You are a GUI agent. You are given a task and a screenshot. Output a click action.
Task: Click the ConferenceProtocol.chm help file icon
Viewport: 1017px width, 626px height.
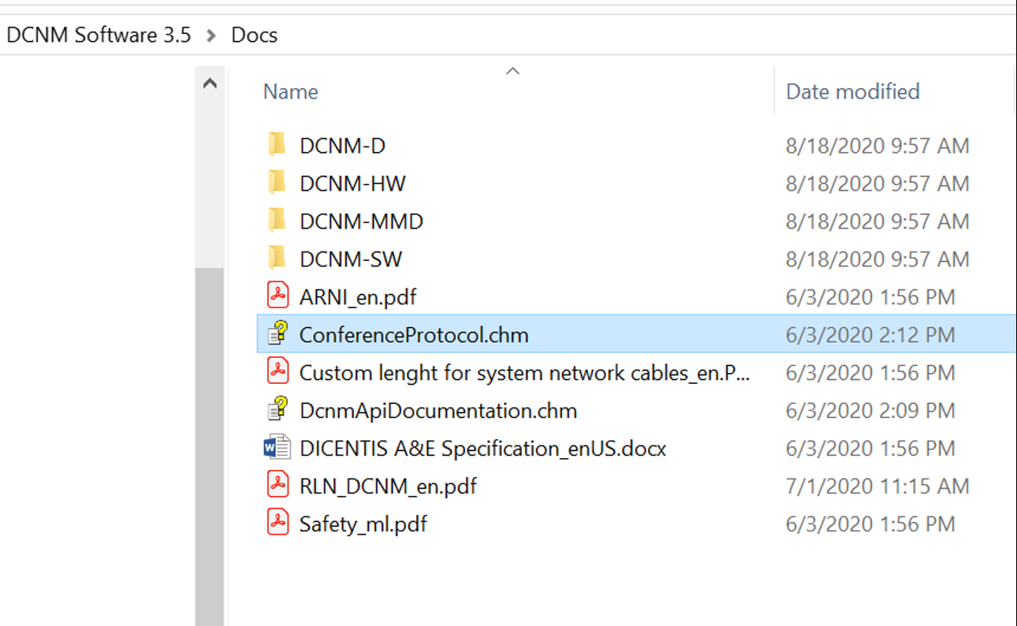(x=278, y=334)
